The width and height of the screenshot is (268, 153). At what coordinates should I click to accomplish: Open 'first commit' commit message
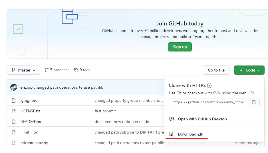[105, 111]
